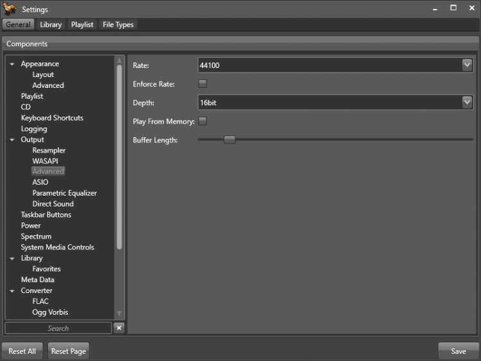Open the Library tab
This screenshot has height=361, width=481.
[51, 24]
